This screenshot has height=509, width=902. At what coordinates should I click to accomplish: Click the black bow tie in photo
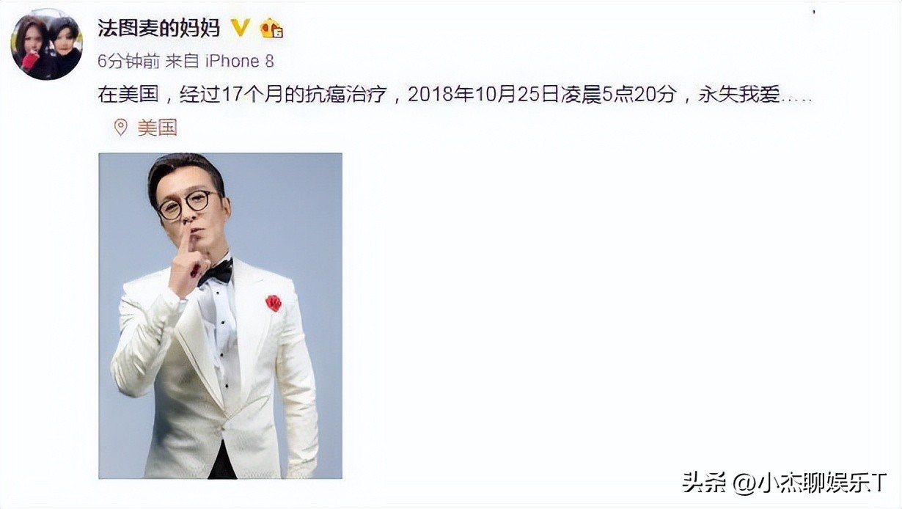[x=216, y=272]
